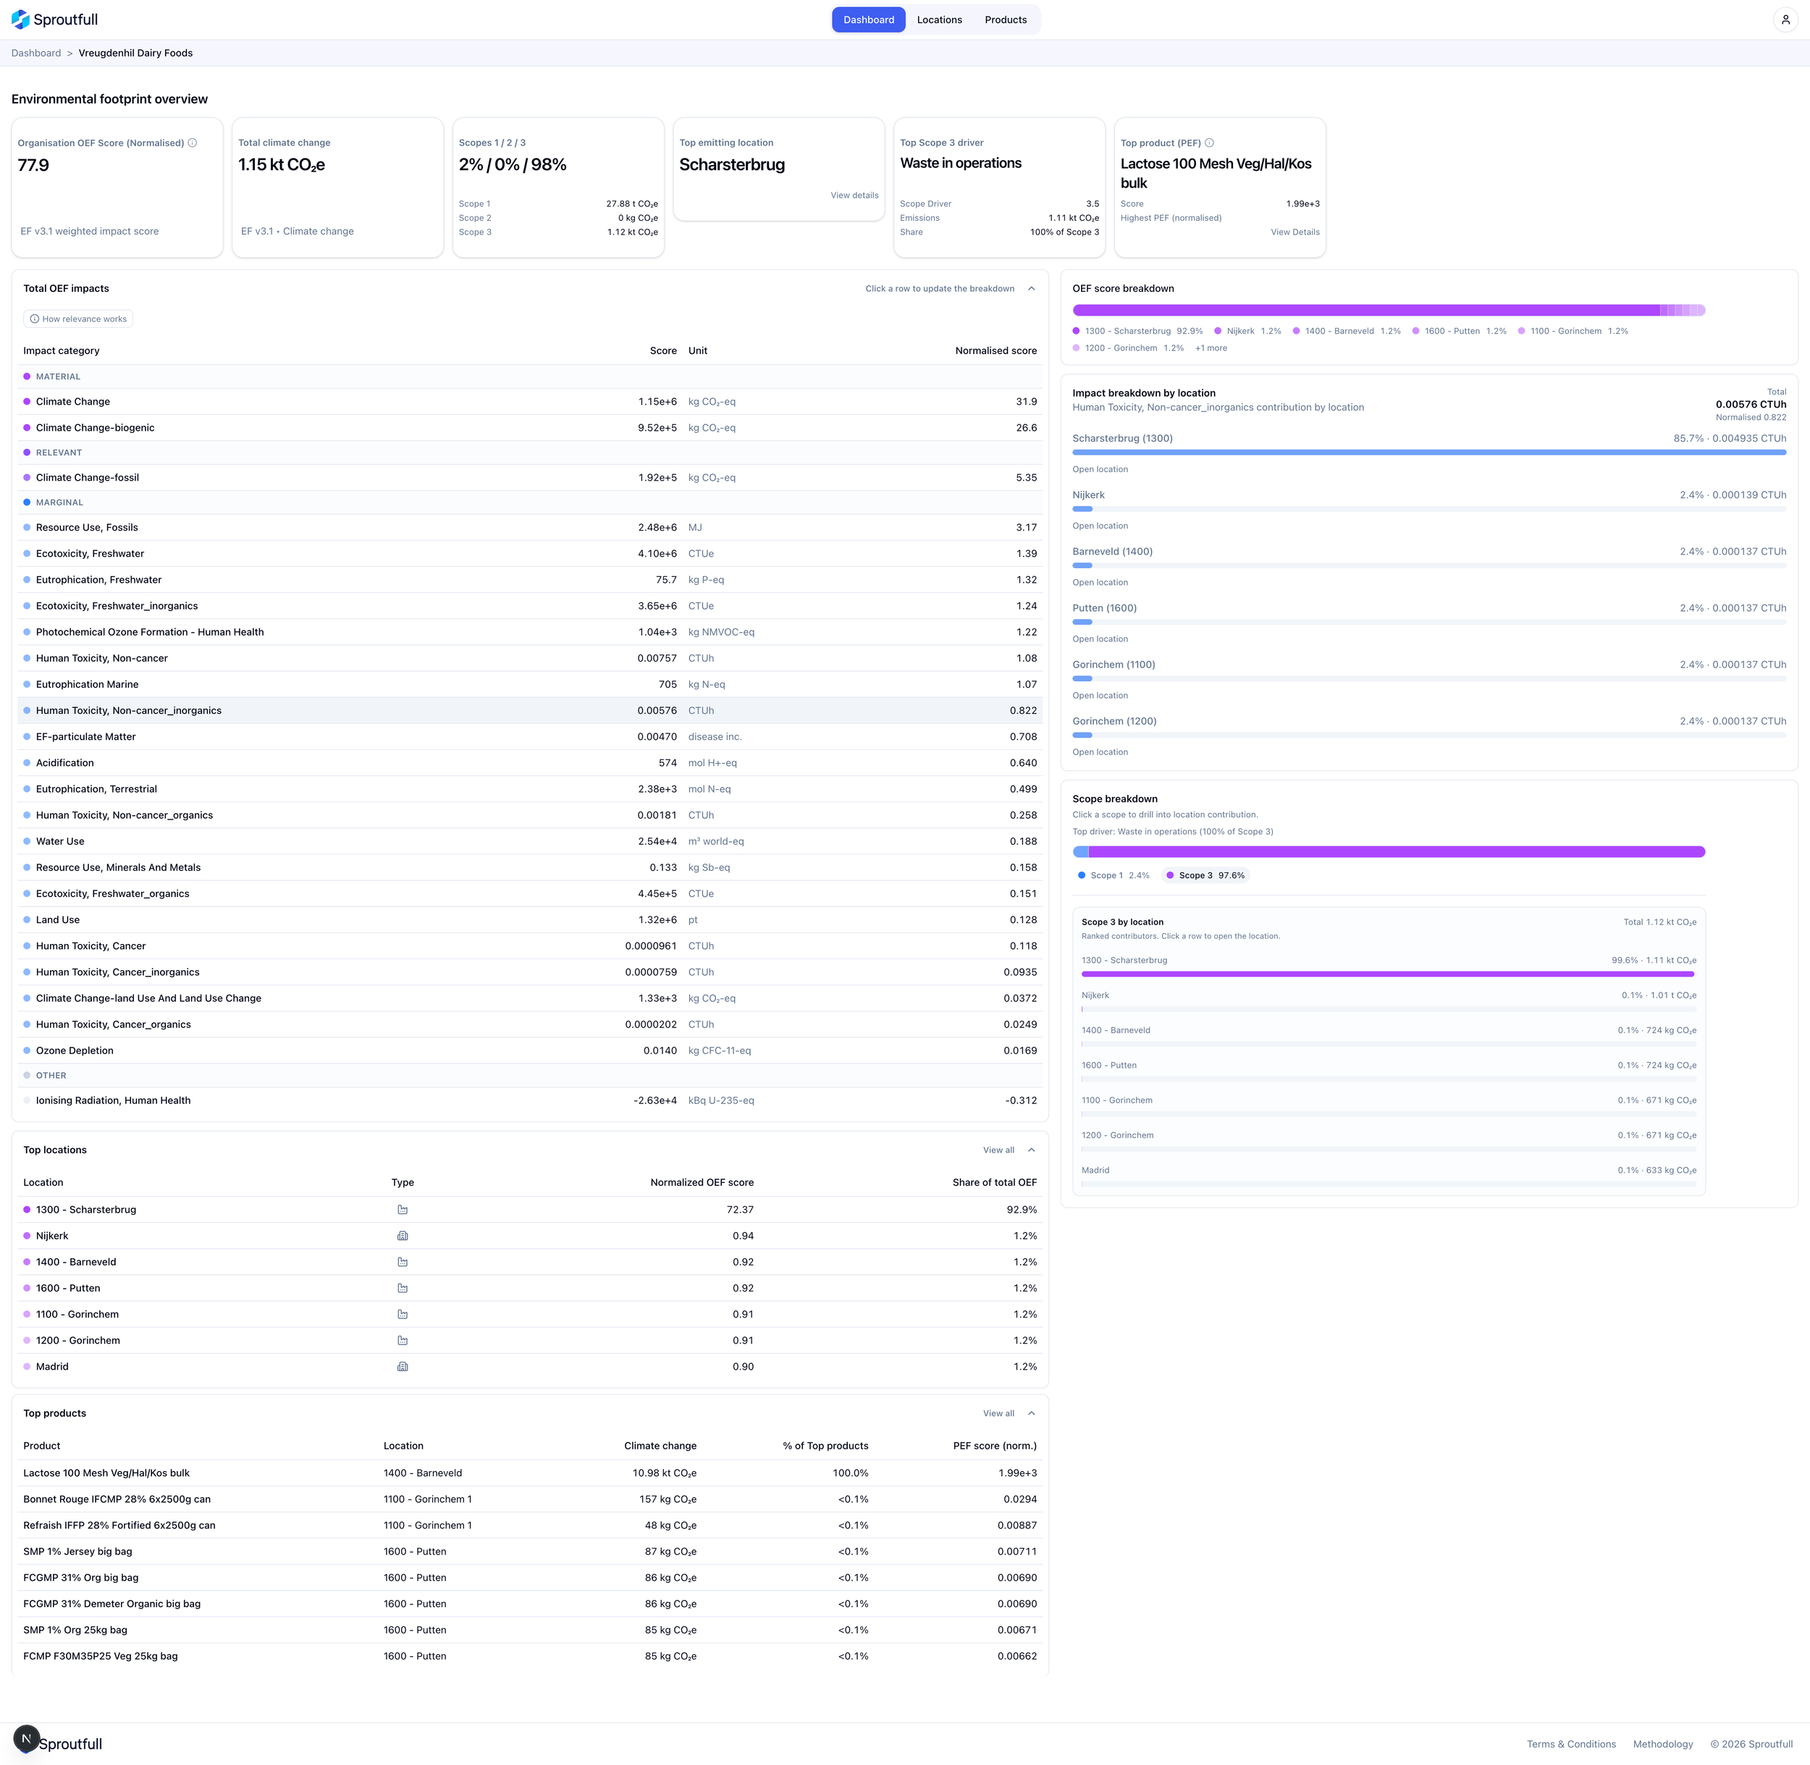Click the Scopes 2% / 0% / 98% value
The width and height of the screenshot is (1810, 1765).
click(513, 165)
